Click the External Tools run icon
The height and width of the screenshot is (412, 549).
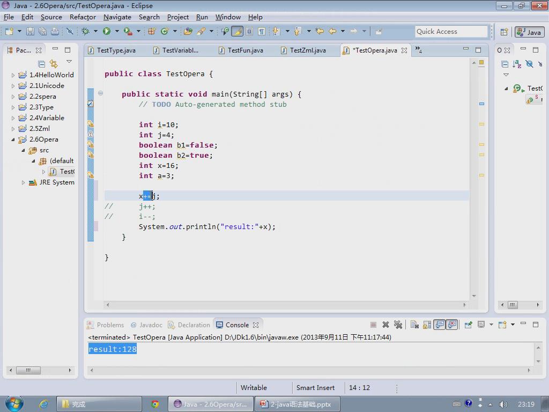pyautogui.click(x=128, y=32)
